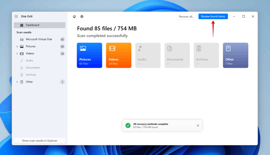Click the checkmark status icon in toolbar

pos(82,17)
